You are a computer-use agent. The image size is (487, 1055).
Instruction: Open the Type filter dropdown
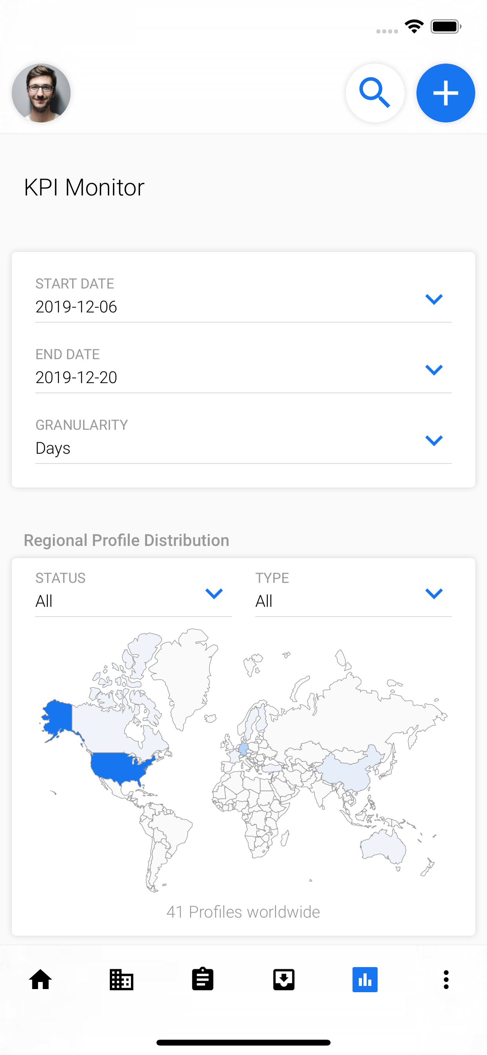click(353, 593)
